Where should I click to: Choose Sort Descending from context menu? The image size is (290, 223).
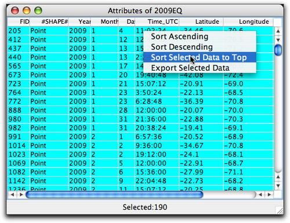click(200, 47)
